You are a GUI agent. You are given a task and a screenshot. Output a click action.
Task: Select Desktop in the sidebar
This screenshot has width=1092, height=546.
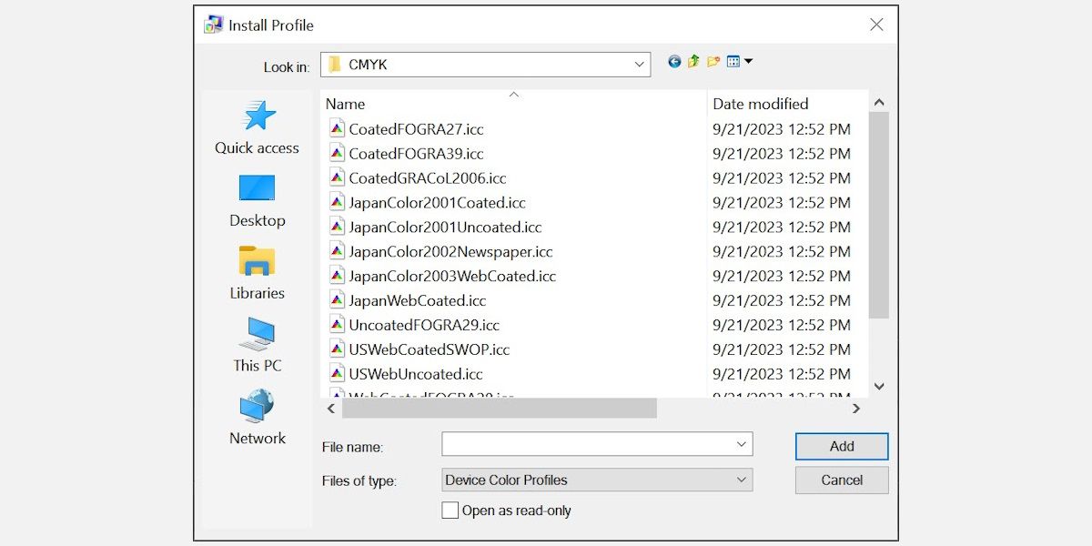pyautogui.click(x=257, y=200)
